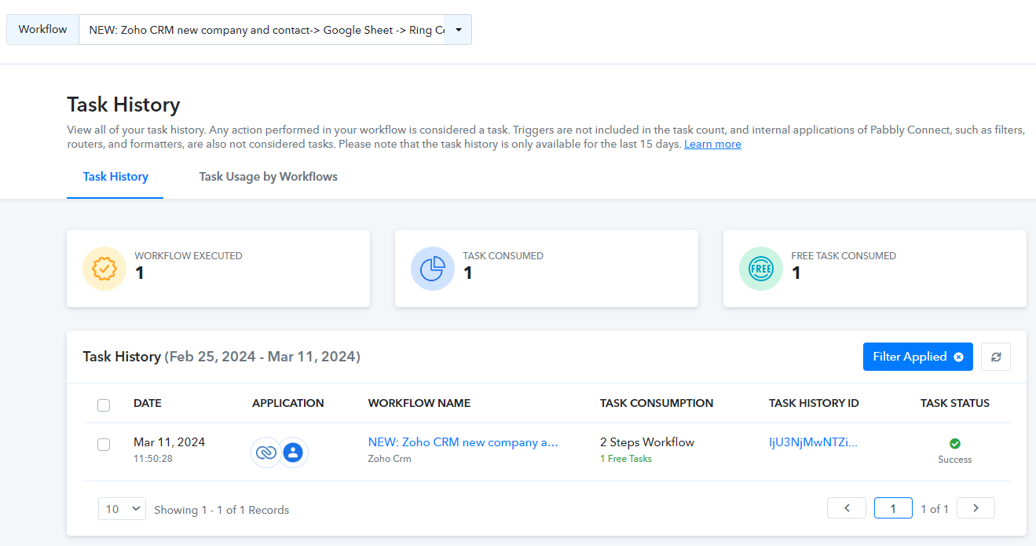Image resolution: width=1036 pixels, height=546 pixels.
Task: Click the WORKFLOW NAME column header
Action: (x=419, y=403)
